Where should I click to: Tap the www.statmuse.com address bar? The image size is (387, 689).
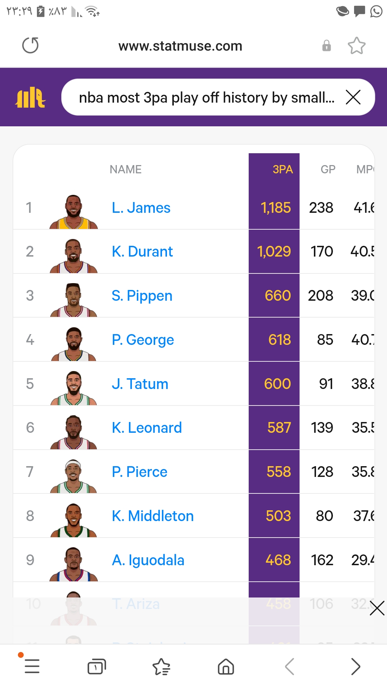click(180, 46)
